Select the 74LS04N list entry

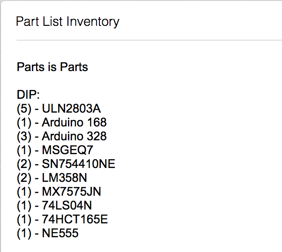click(x=54, y=205)
